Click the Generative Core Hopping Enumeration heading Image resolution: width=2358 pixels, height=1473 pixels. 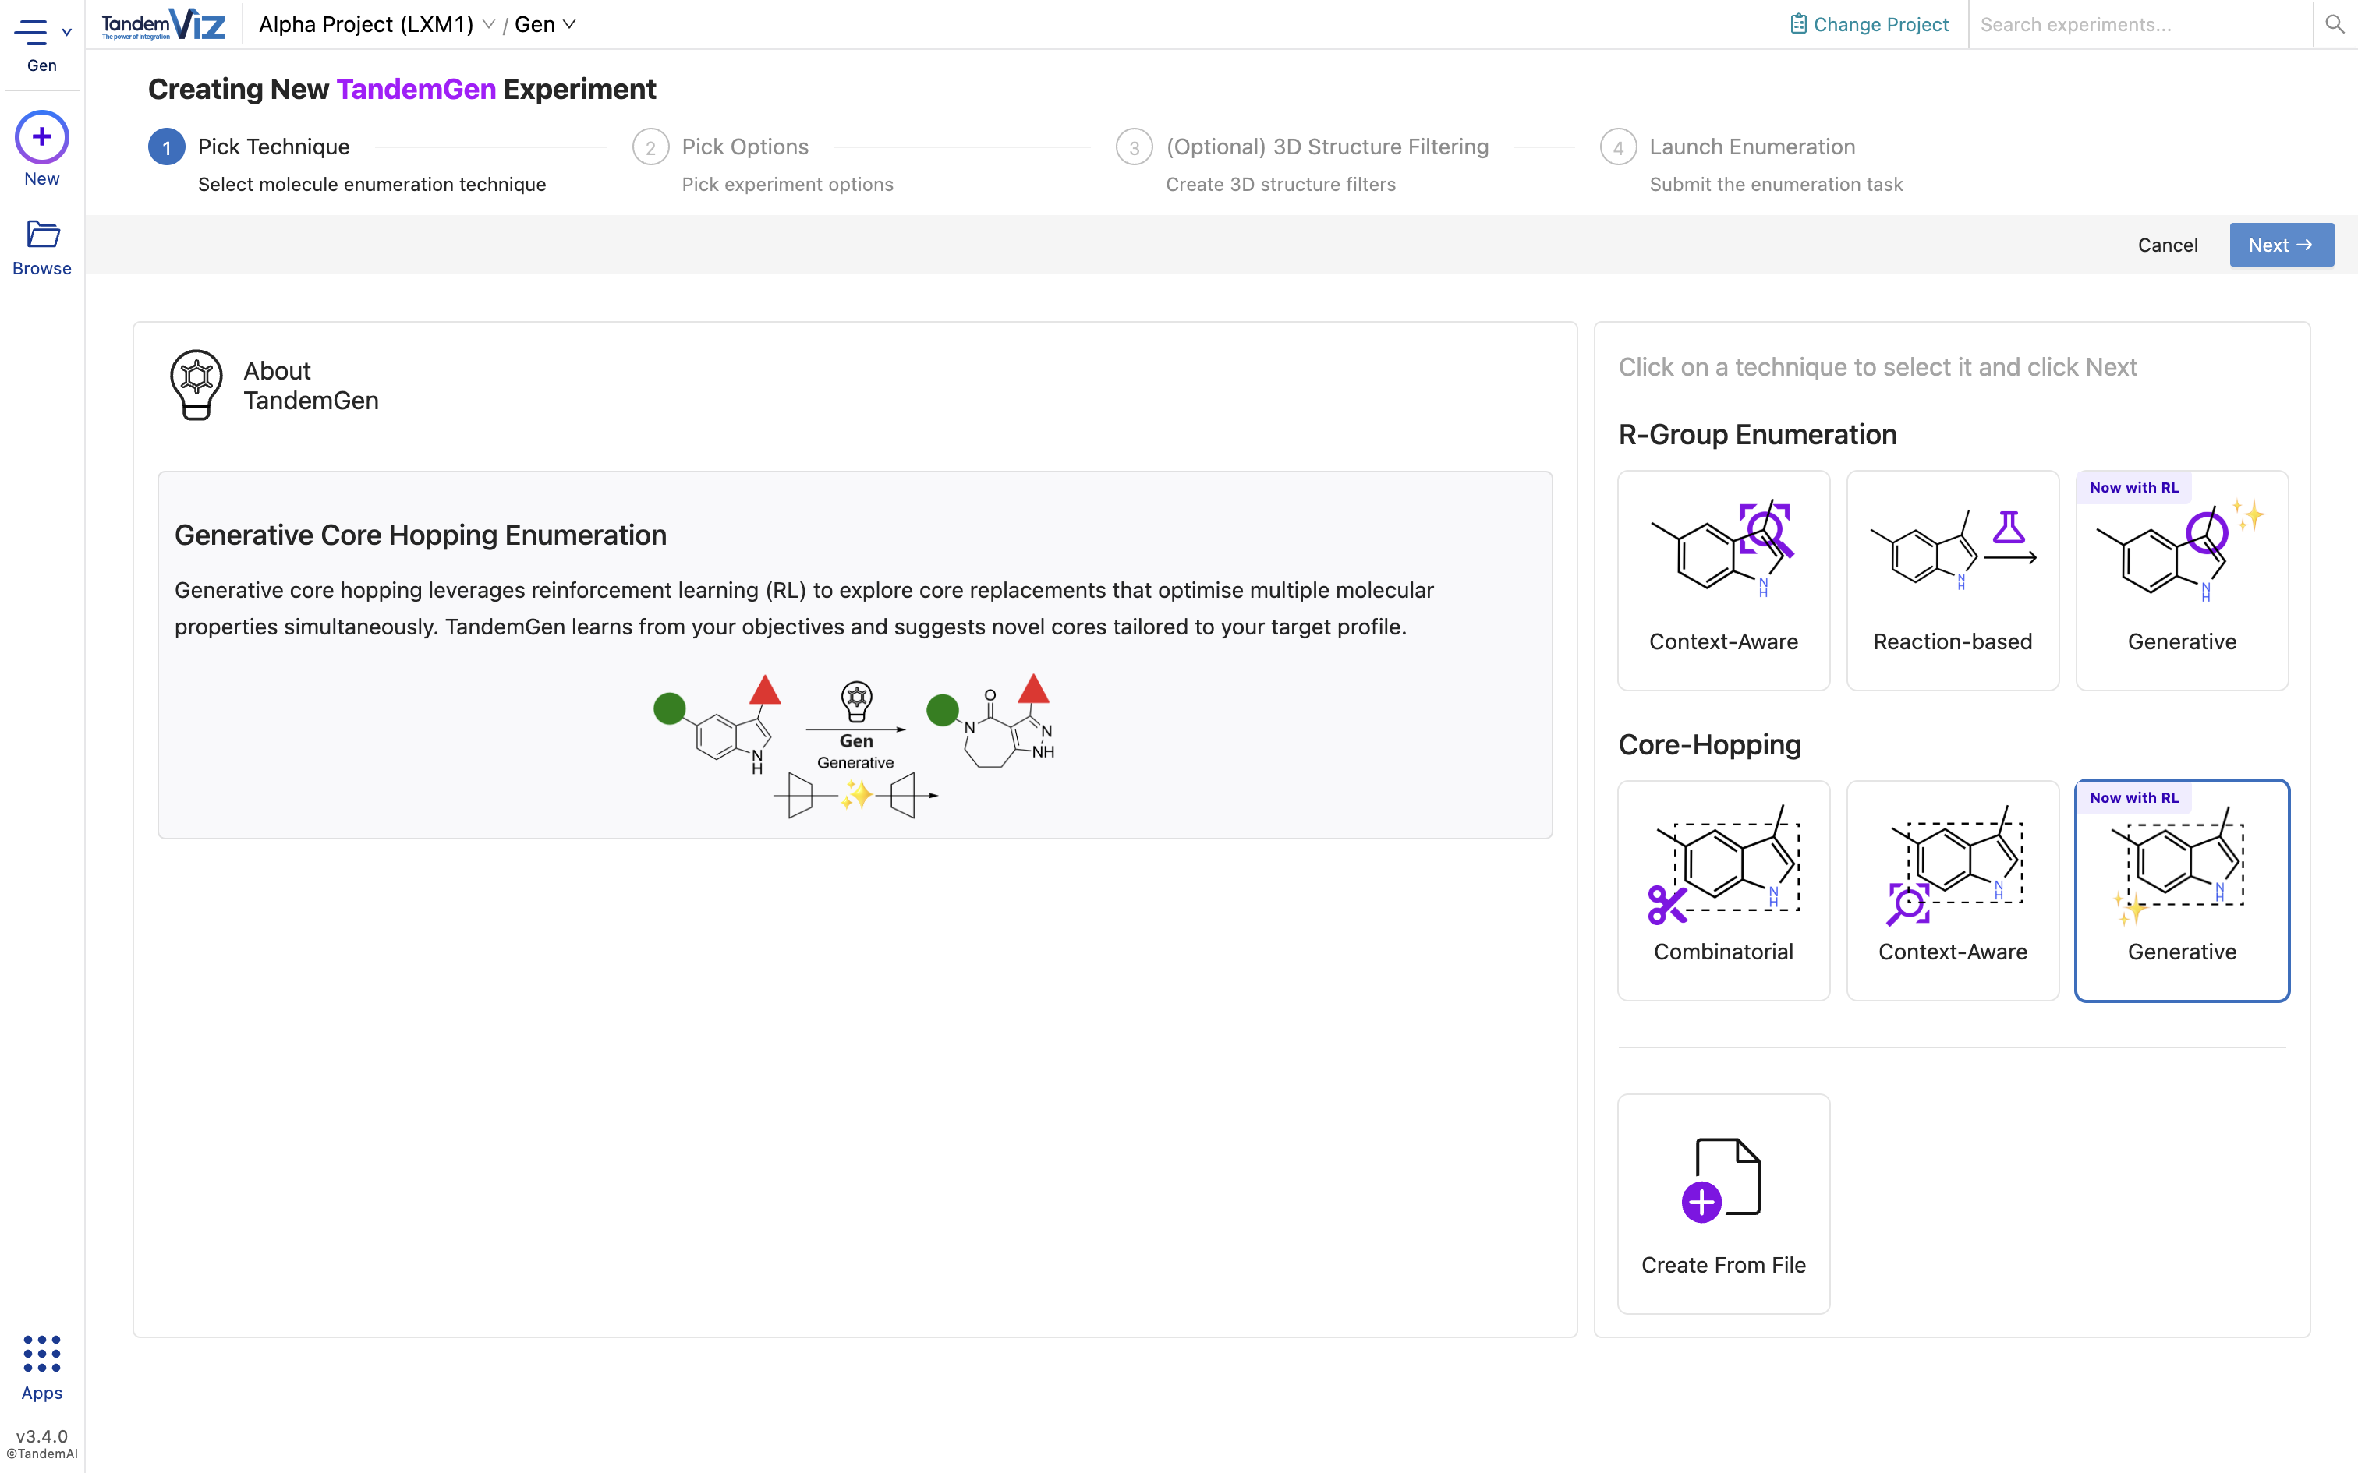[420, 535]
